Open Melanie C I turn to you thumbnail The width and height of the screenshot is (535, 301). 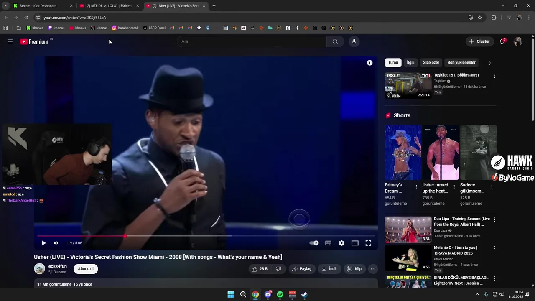click(408, 258)
